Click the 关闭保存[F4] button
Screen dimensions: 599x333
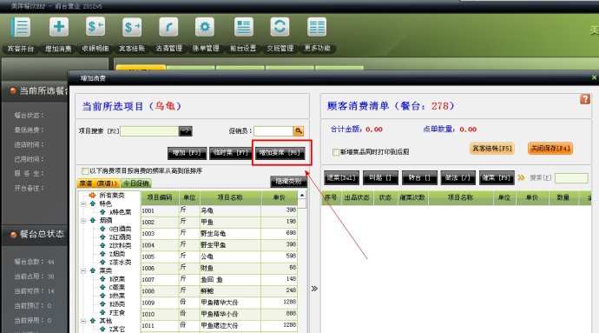pos(550,148)
